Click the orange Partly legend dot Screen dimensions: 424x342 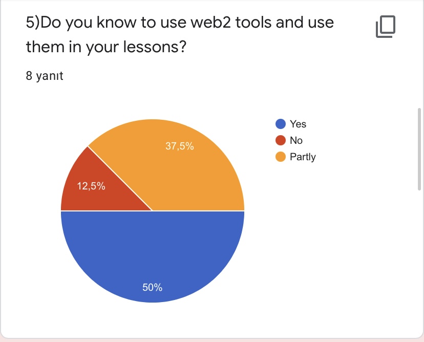pos(280,157)
